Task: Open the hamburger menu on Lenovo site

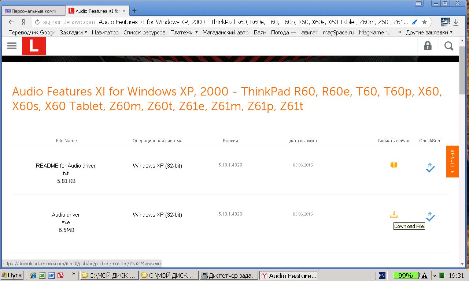Action: point(12,46)
